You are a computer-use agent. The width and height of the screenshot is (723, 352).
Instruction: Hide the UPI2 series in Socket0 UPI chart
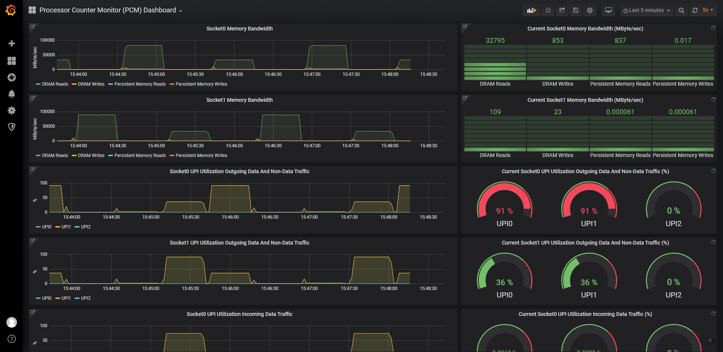click(85, 227)
